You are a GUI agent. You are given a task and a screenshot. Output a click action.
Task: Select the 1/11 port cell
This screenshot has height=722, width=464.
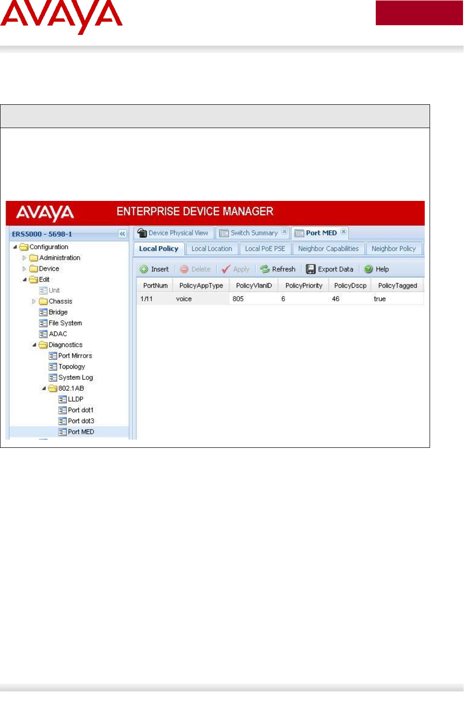pyautogui.click(x=155, y=299)
